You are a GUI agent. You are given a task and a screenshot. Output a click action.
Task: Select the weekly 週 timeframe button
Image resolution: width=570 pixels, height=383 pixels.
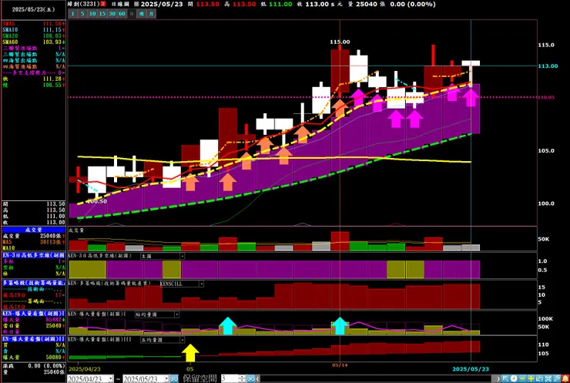tap(142, 14)
